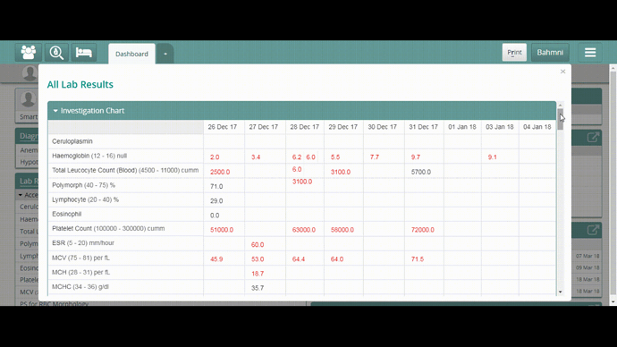Click the Platelet Count value 72000.0
617x347 pixels.
click(423, 230)
